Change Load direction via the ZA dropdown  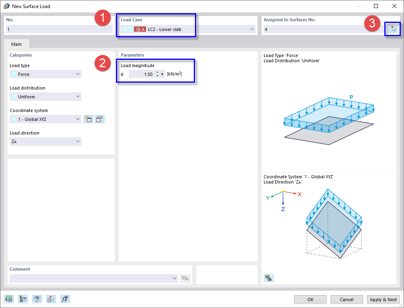pyautogui.click(x=77, y=141)
